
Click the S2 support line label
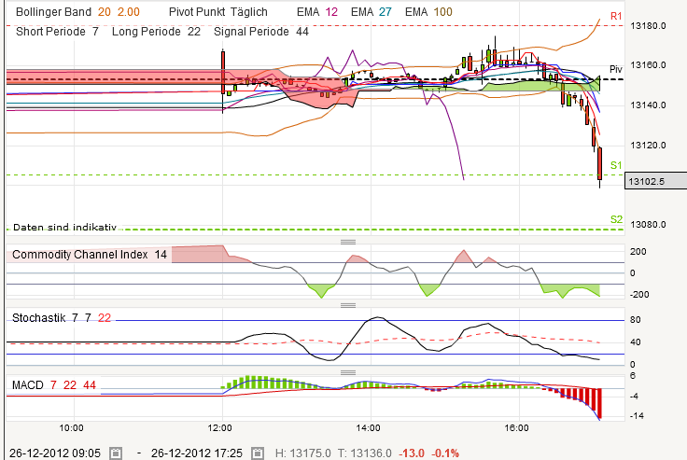616,219
